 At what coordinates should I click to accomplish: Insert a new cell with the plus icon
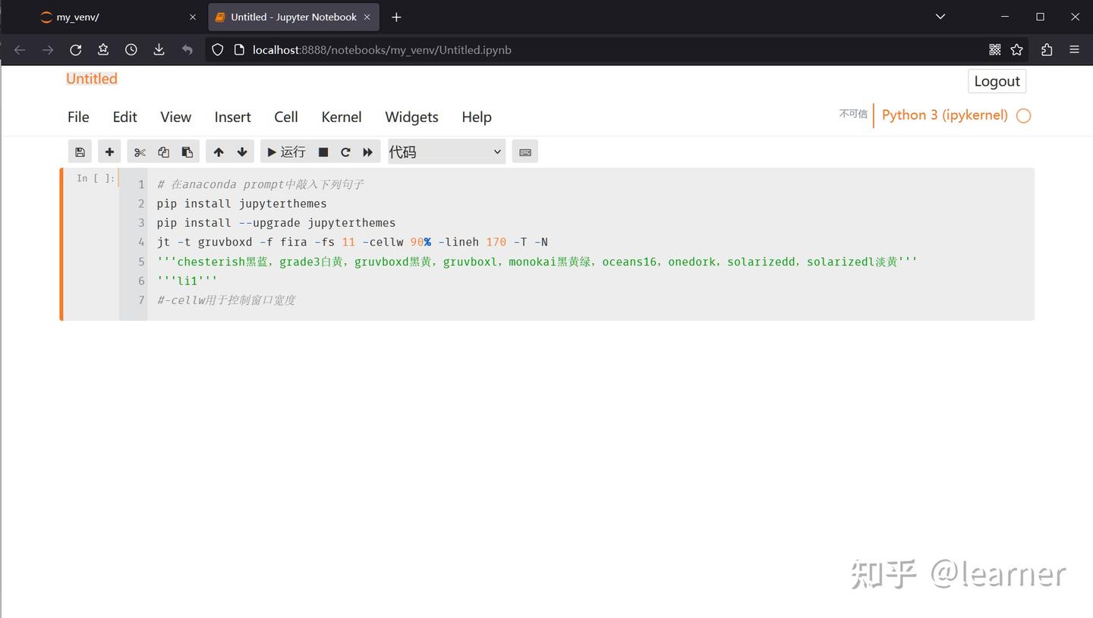[109, 151]
